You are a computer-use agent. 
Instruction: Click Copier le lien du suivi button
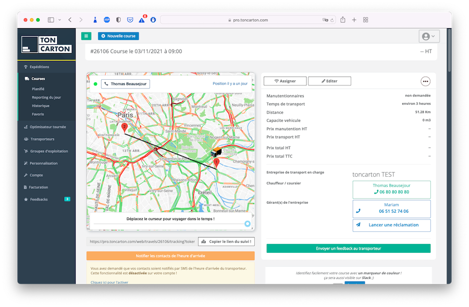[227, 241]
